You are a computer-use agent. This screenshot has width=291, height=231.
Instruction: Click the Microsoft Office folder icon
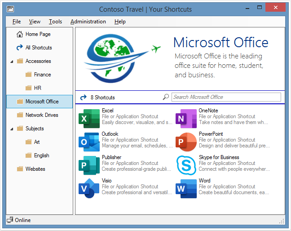point(20,102)
